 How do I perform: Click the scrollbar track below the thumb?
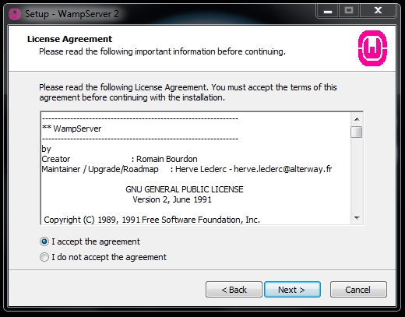357,175
